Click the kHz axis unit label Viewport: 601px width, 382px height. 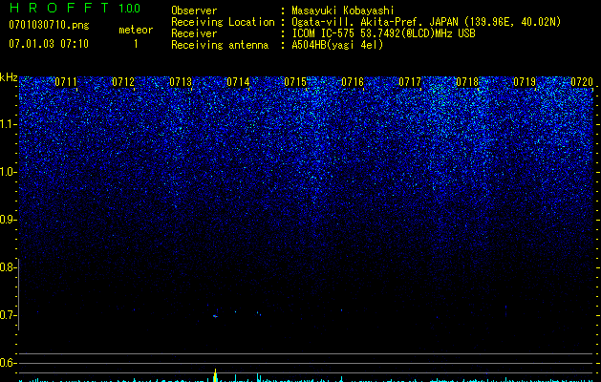[9, 77]
